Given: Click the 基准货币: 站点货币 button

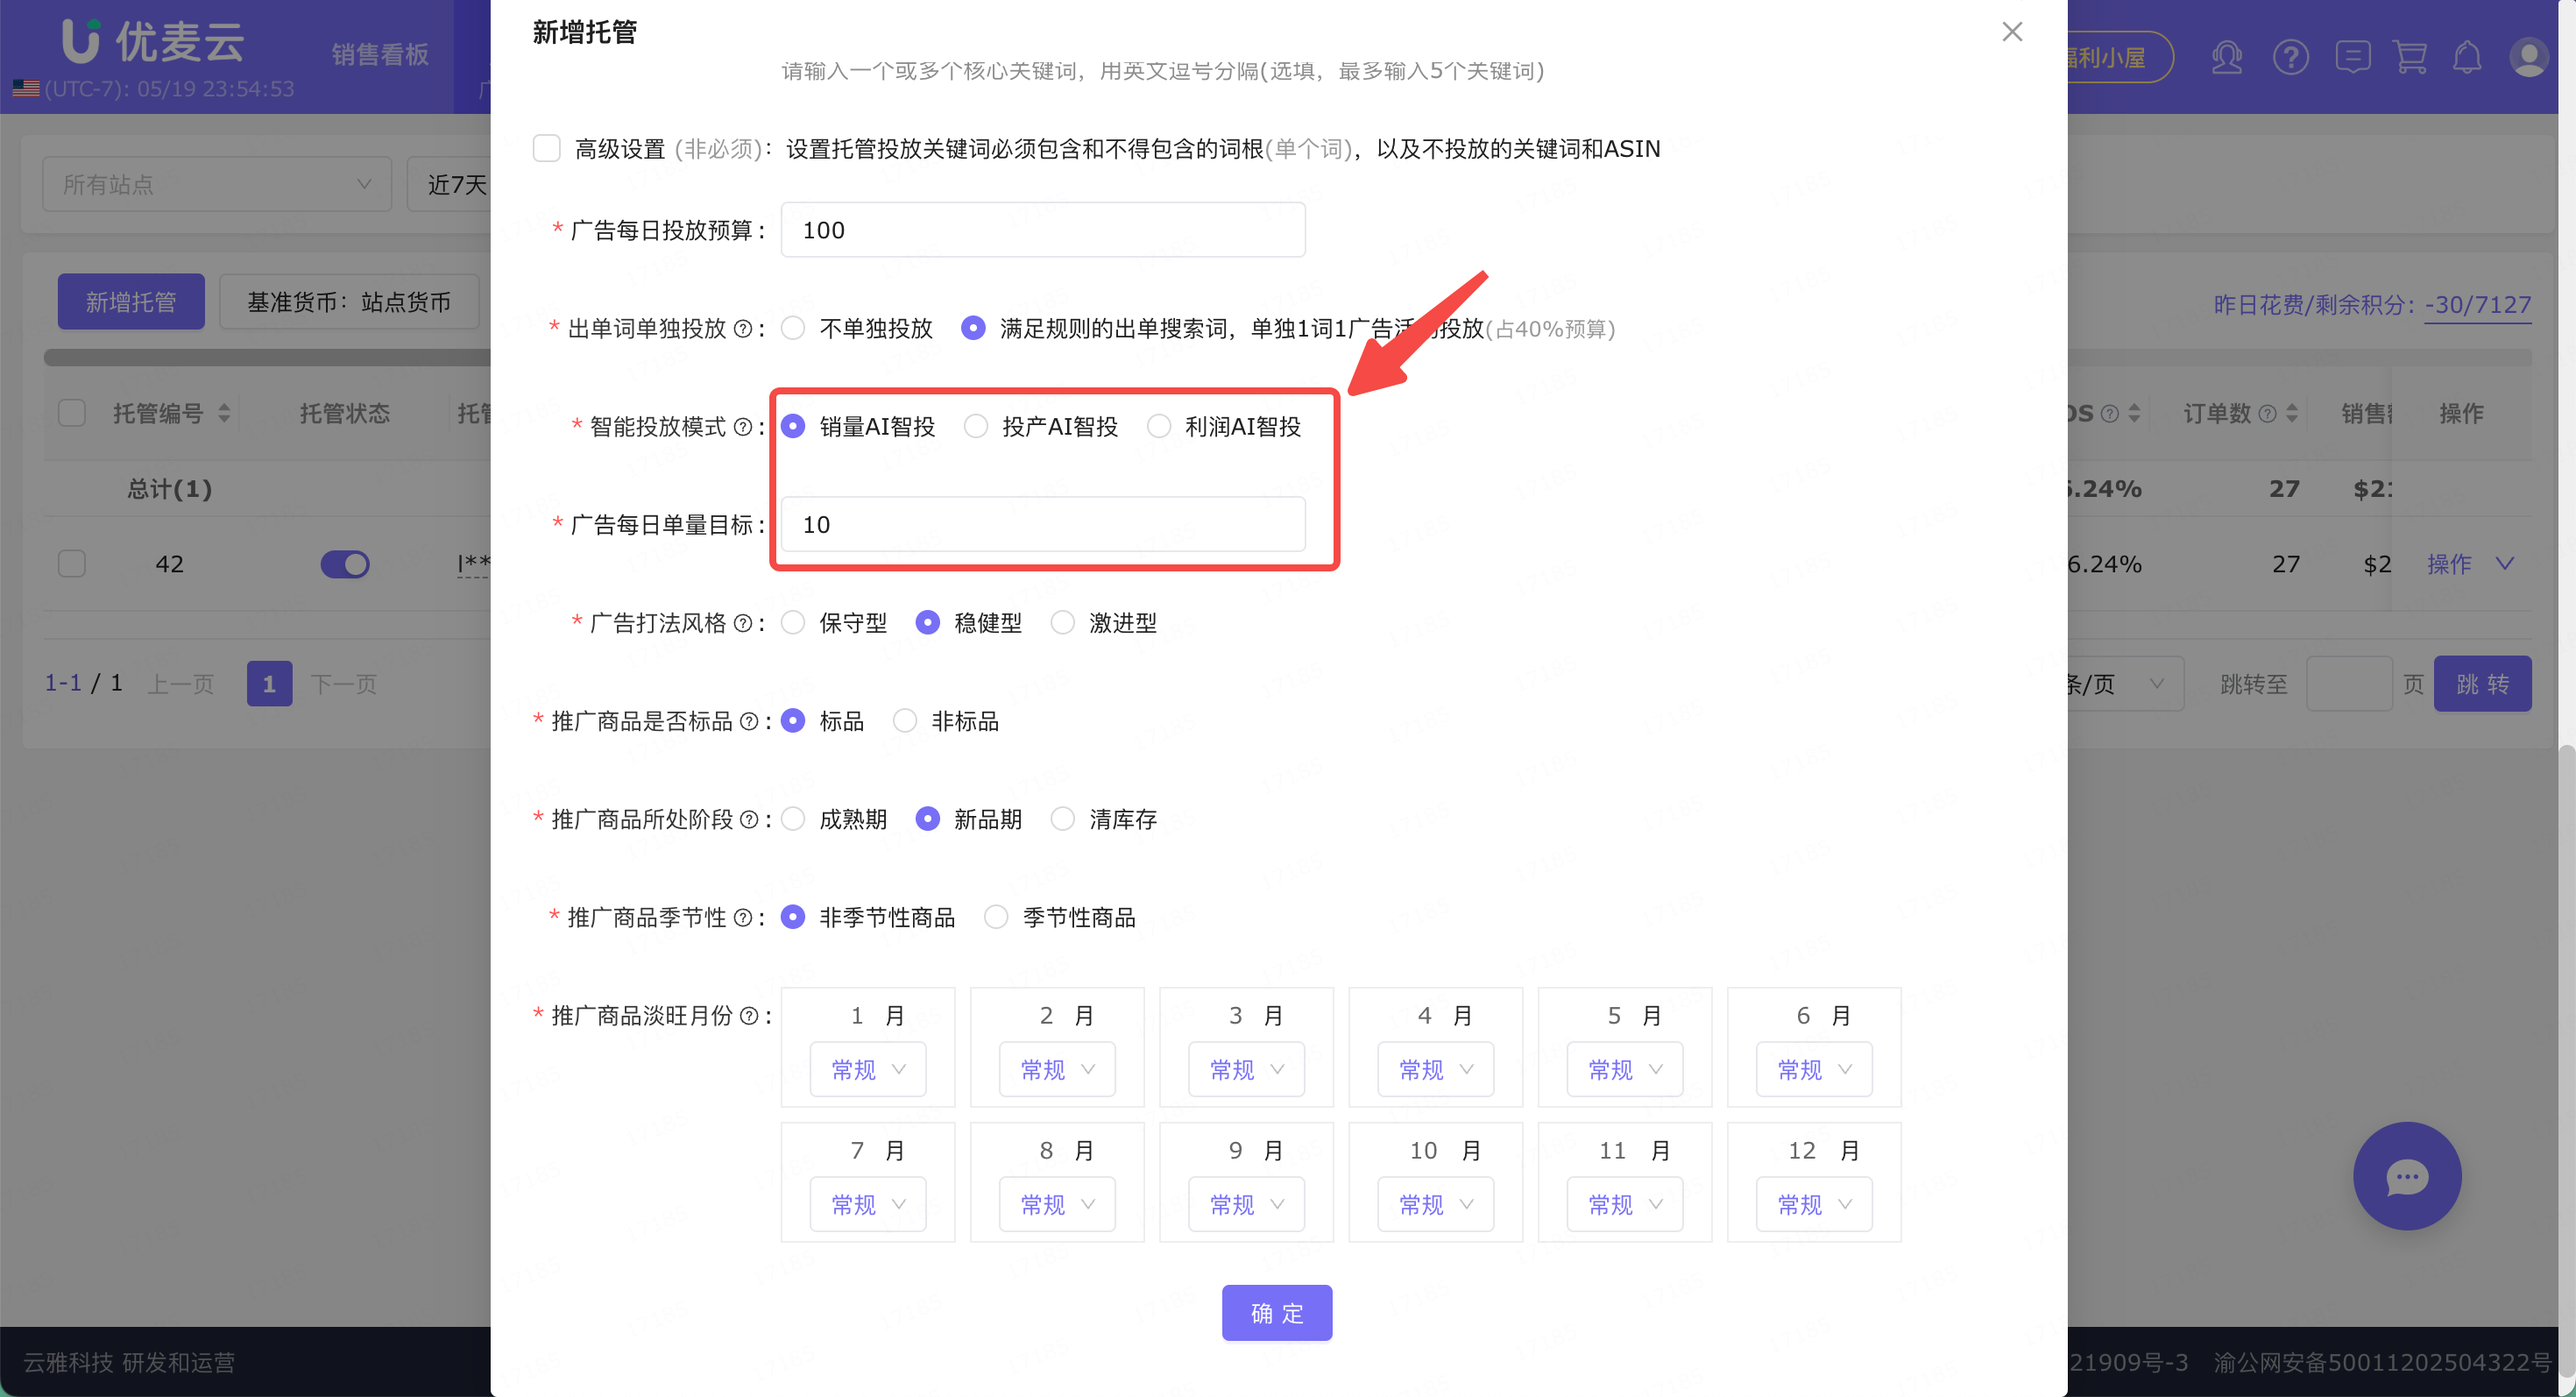Looking at the screenshot, I should coord(349,302).
